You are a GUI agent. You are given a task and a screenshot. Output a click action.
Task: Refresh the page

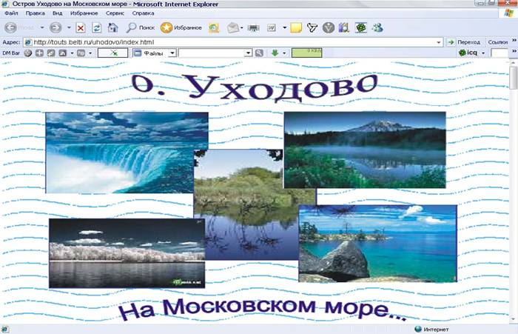pos(96,28)
